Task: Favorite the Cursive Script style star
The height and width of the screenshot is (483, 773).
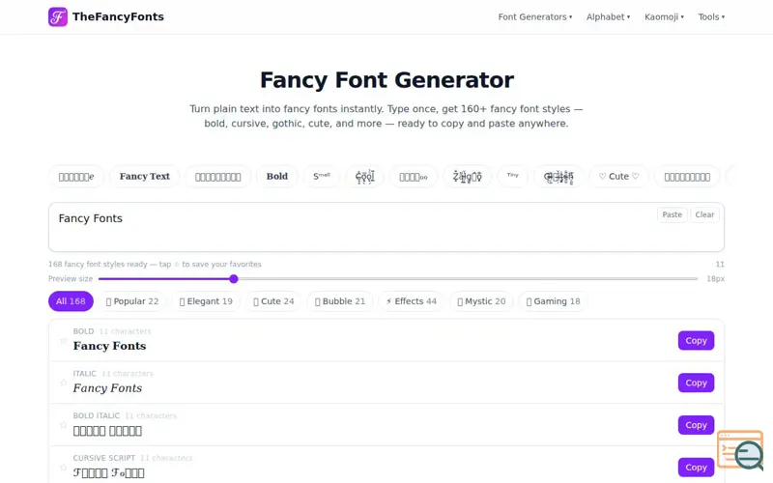Action: 63,468
